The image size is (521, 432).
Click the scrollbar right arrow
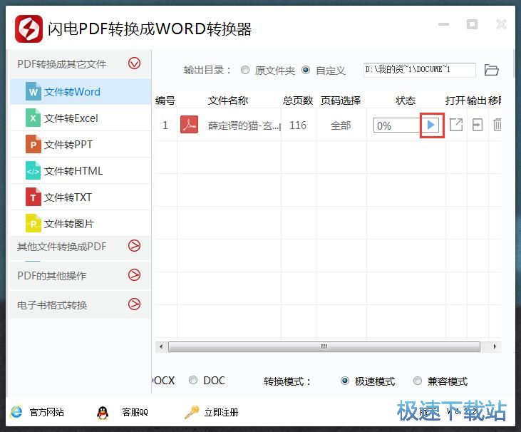point(495,346)
